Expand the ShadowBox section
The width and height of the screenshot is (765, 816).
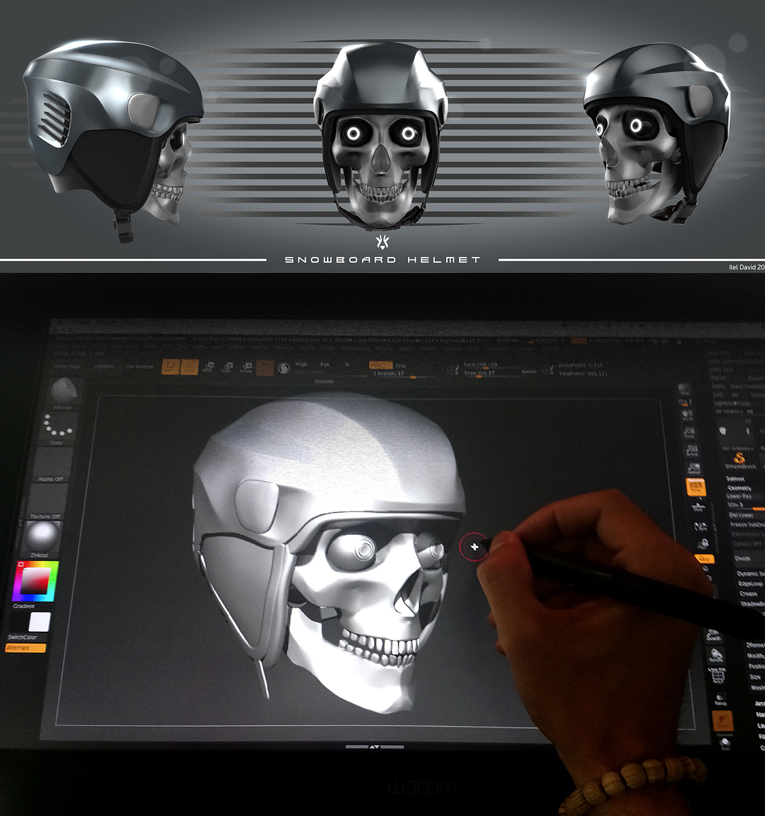752,604
